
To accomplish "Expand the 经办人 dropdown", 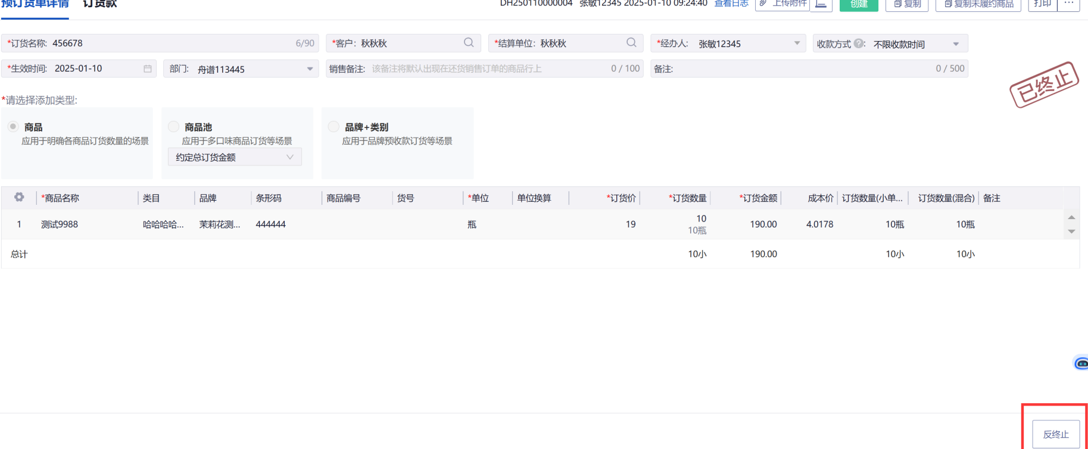I will click(797, 43).
